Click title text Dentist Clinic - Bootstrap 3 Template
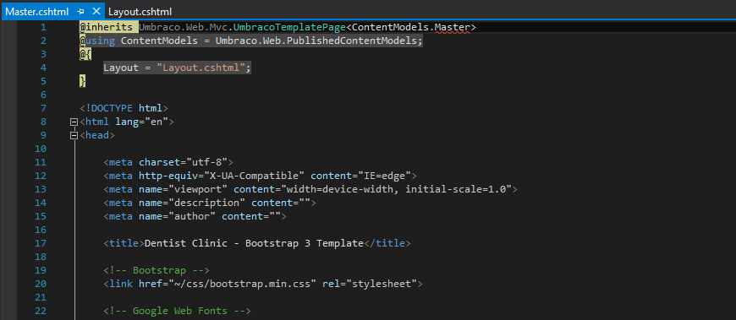The height and width of the screenshot is (320, 736). (254, 243)
